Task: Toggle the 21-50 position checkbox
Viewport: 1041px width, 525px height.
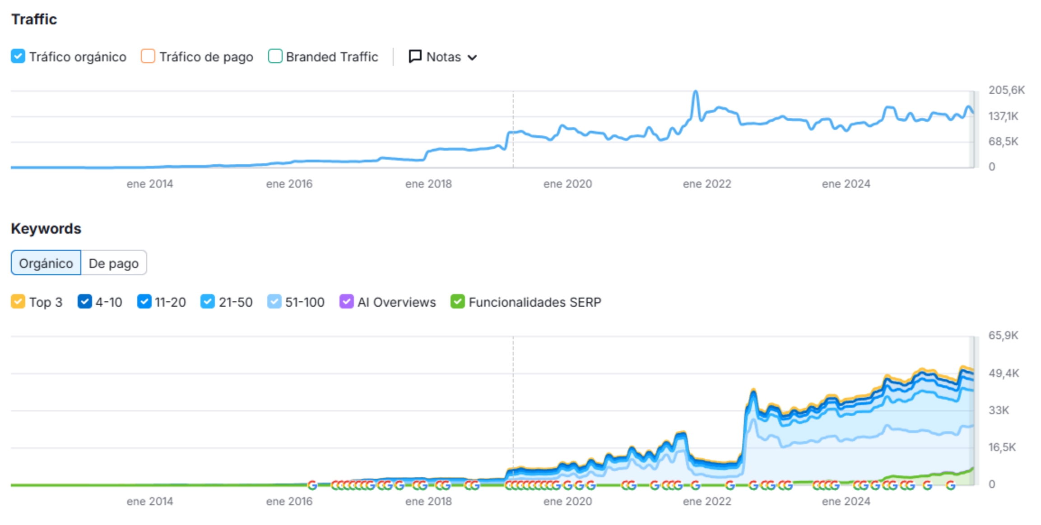Action: coord(208,302)
